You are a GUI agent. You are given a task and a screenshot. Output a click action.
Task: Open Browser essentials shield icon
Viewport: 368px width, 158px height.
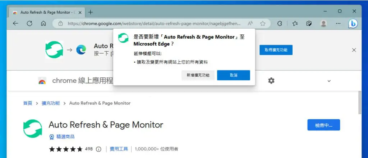(x=309, y=23)
